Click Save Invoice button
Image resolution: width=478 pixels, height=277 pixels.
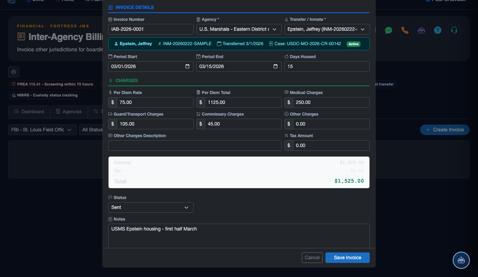pyautogui.click(x=348, y=258)
